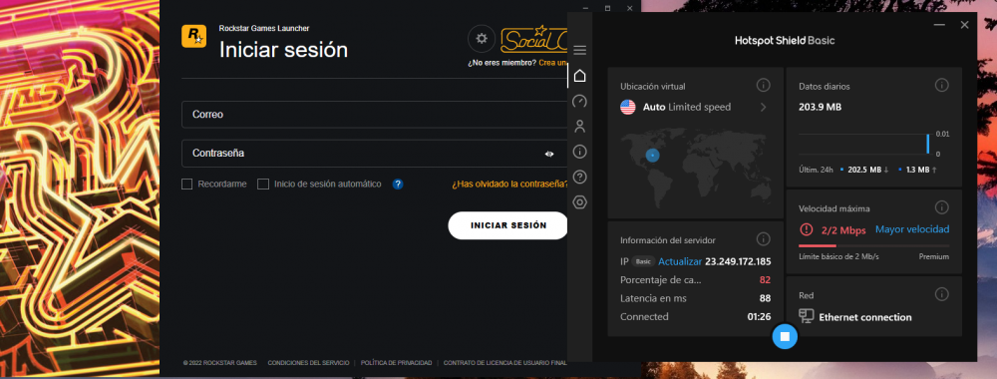Open the account profile sidebar icon
The width and height of the screenshot is (997, 379).
(x=579, y=126)
